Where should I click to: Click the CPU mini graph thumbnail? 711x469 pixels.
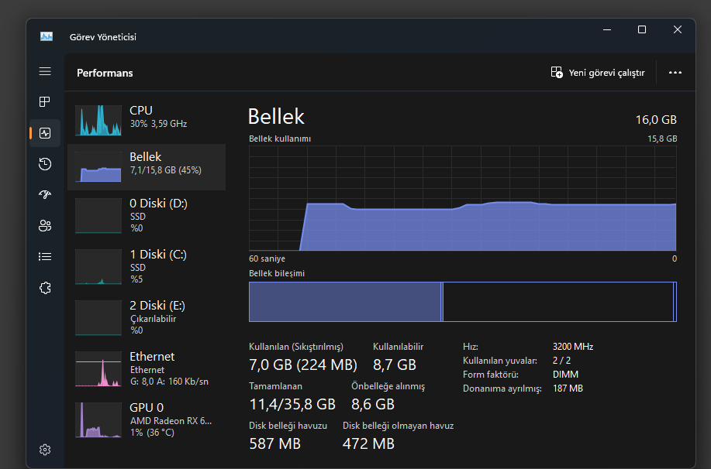pos(98,121)
